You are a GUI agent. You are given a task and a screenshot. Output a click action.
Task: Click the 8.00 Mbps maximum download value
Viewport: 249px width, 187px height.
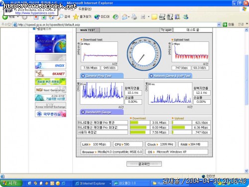coord(159,128)
